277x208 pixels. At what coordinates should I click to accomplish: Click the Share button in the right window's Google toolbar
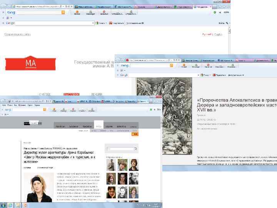point(219,75)
